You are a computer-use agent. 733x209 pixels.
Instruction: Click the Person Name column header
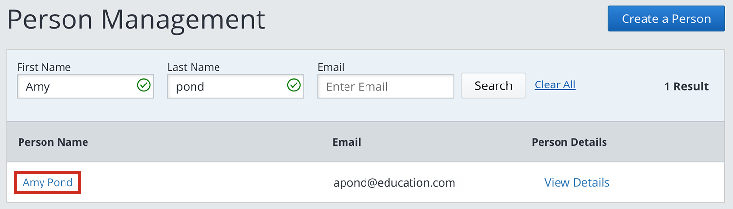pyautogui.click(x=53, y=142)
